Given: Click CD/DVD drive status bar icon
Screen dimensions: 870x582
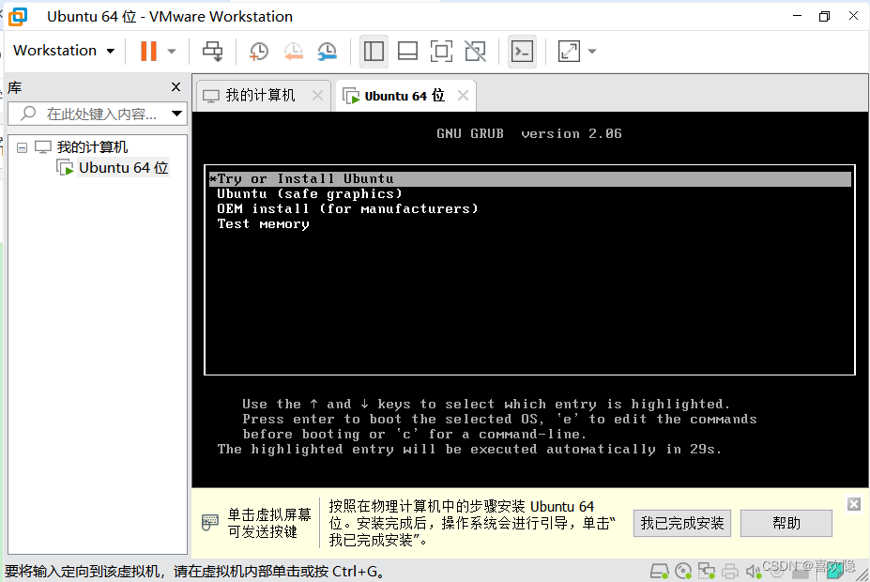Looking at the screenshot, I should click(683, 571).
